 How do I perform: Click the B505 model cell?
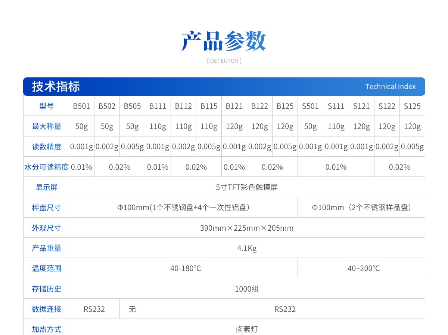(x=132, y=106)
